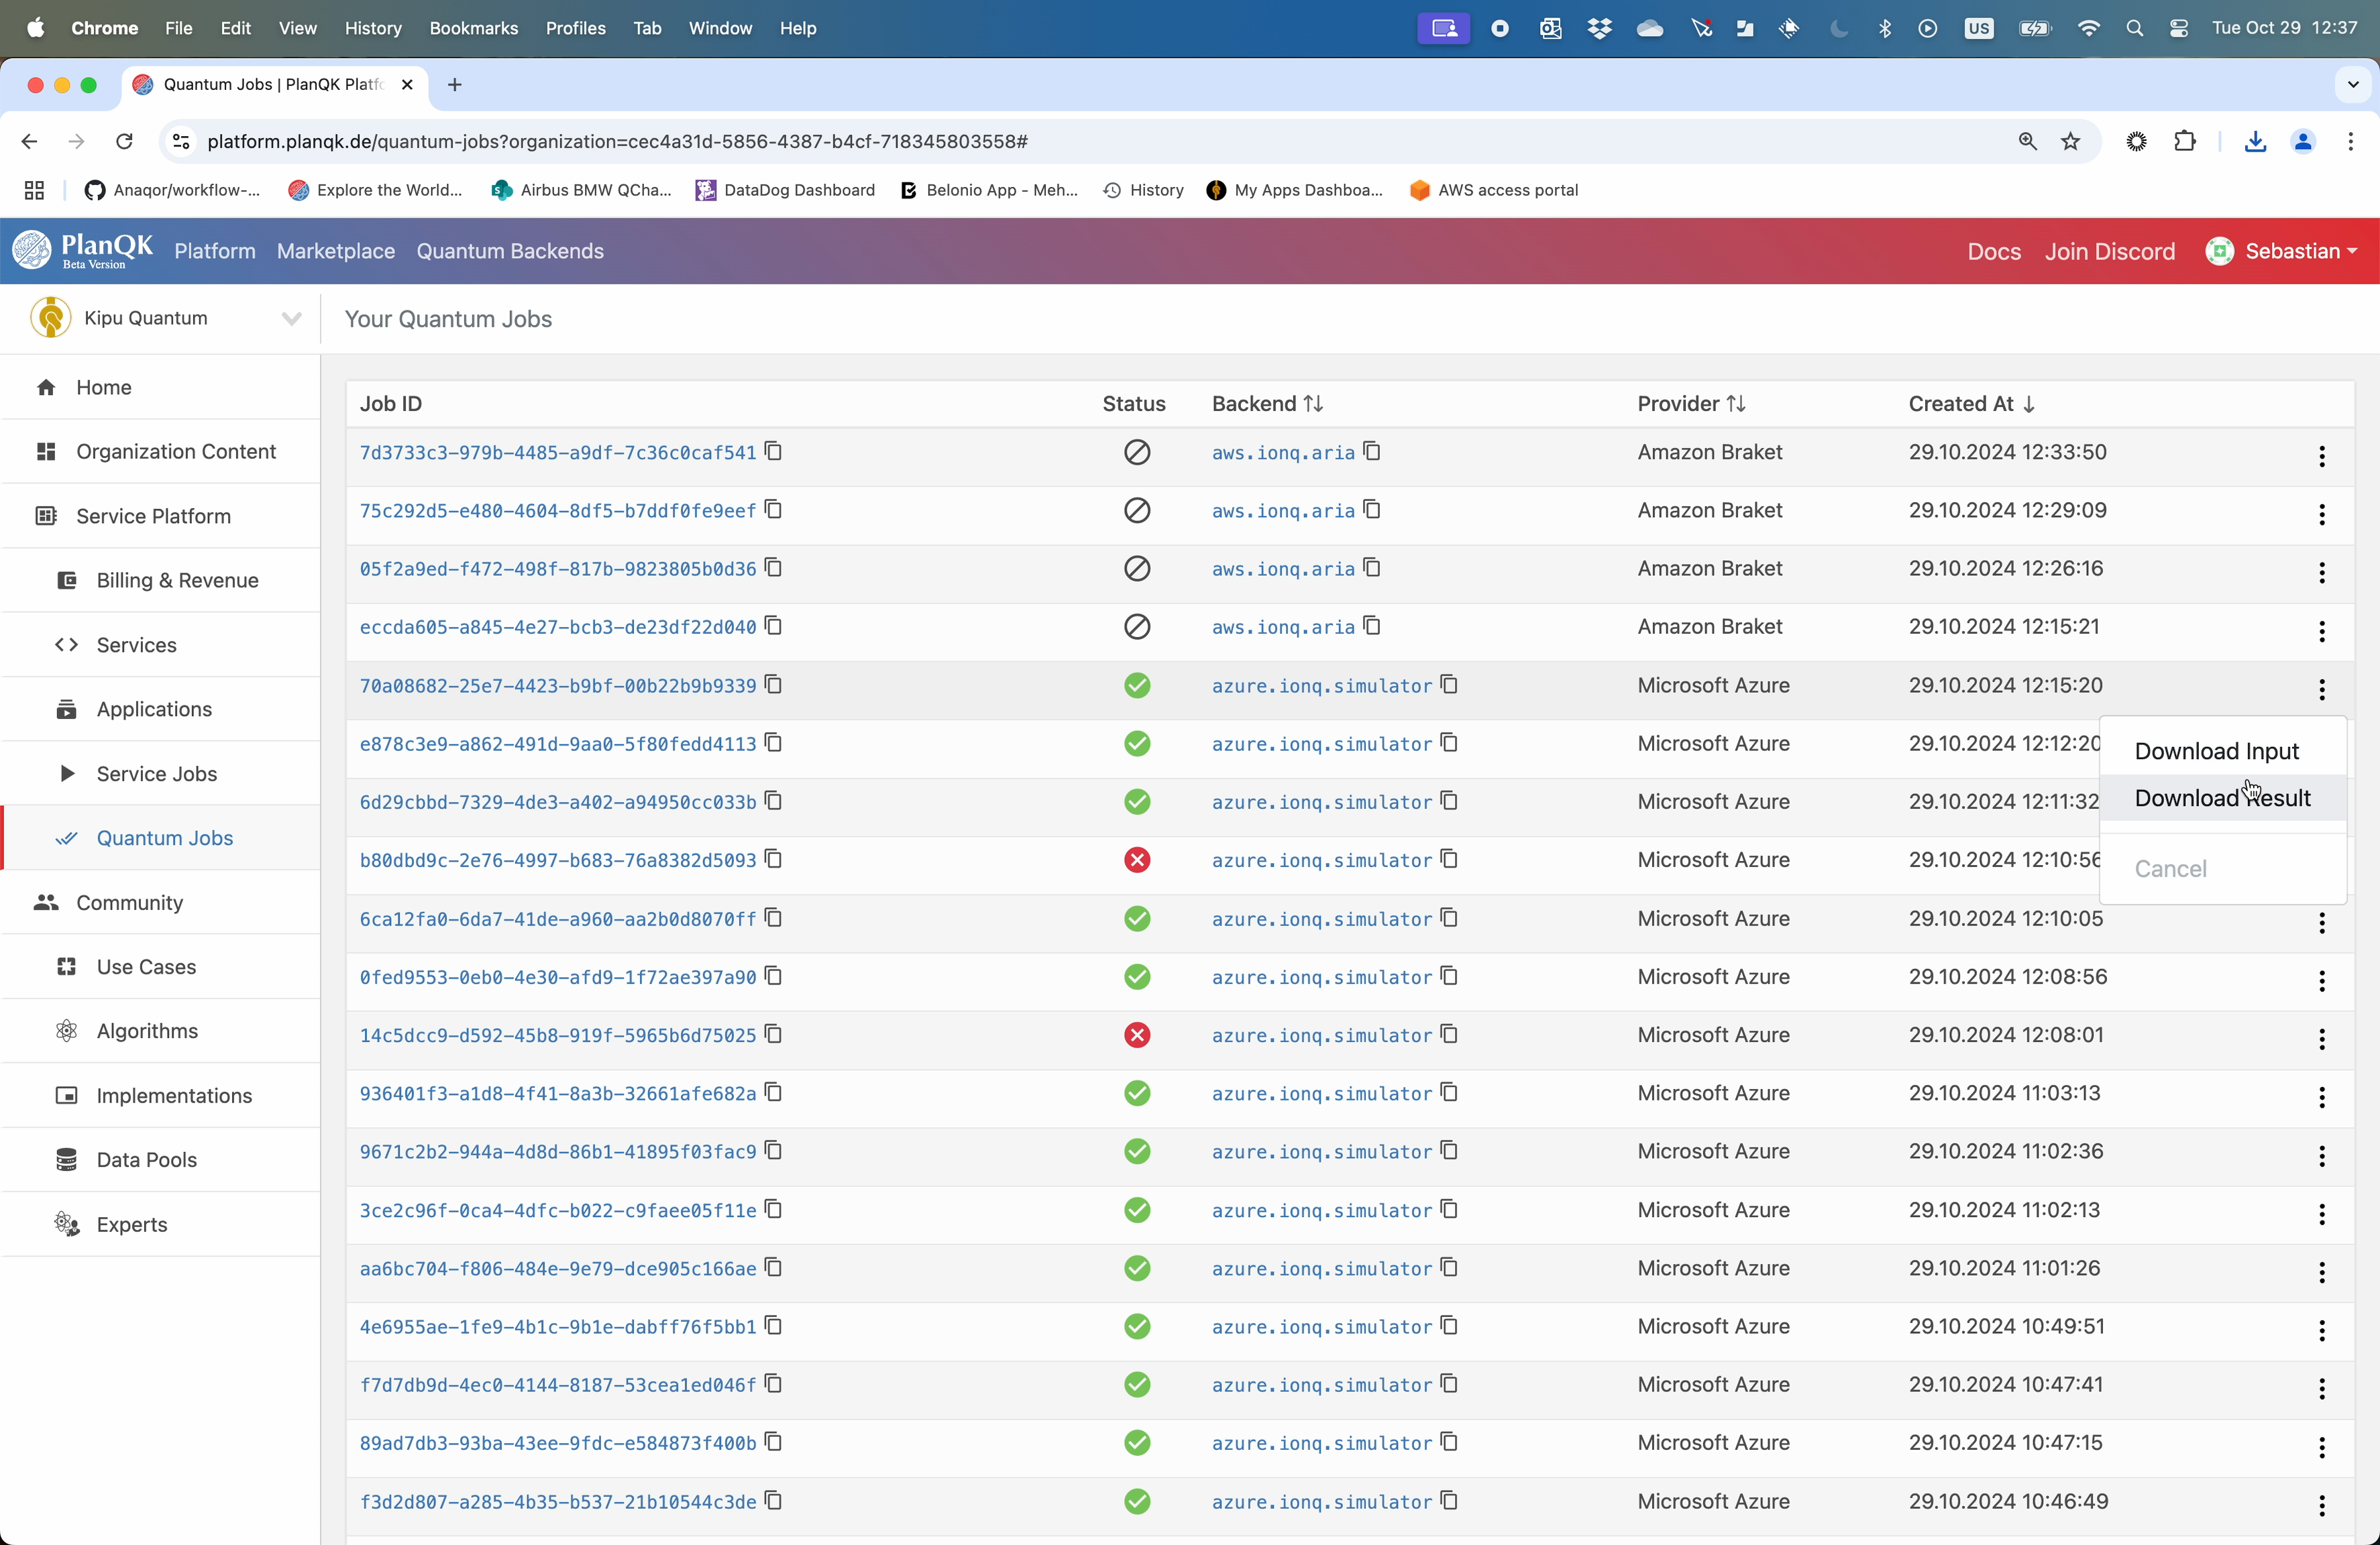Image resolution: width=2380 pixels, height=1545 pixels.
Task: Copy aws.ionq.aria backend name in first row
Action: (x=1372, y=452)
